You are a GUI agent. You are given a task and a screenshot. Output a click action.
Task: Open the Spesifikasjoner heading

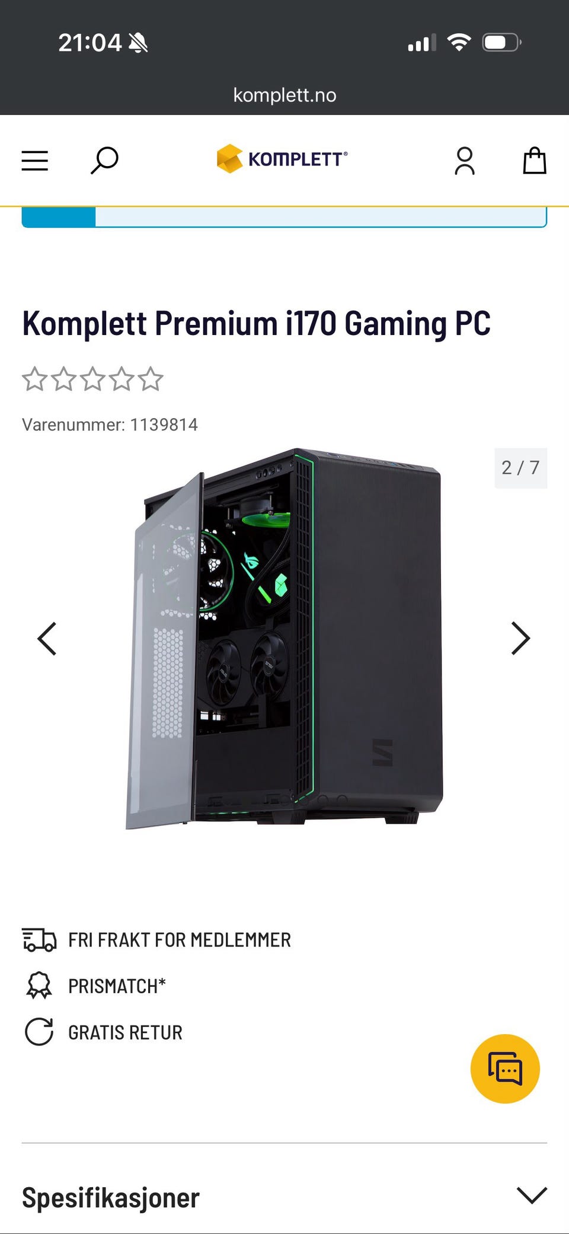(111, 1198)
